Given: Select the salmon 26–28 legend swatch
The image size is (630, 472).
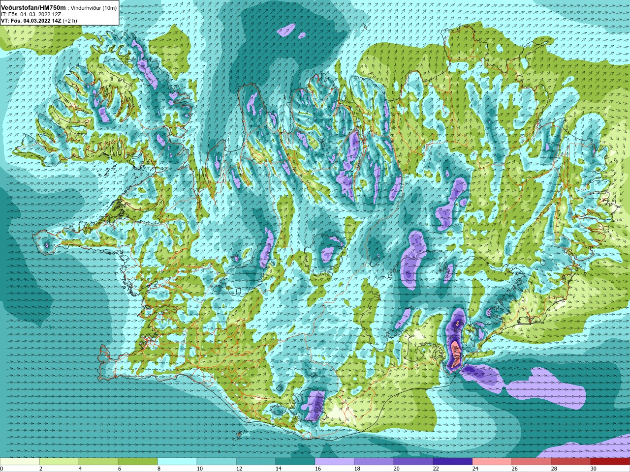Looking at the screenshot, I should click(x=532, y=462).
